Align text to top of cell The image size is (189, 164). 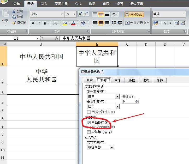95,14
